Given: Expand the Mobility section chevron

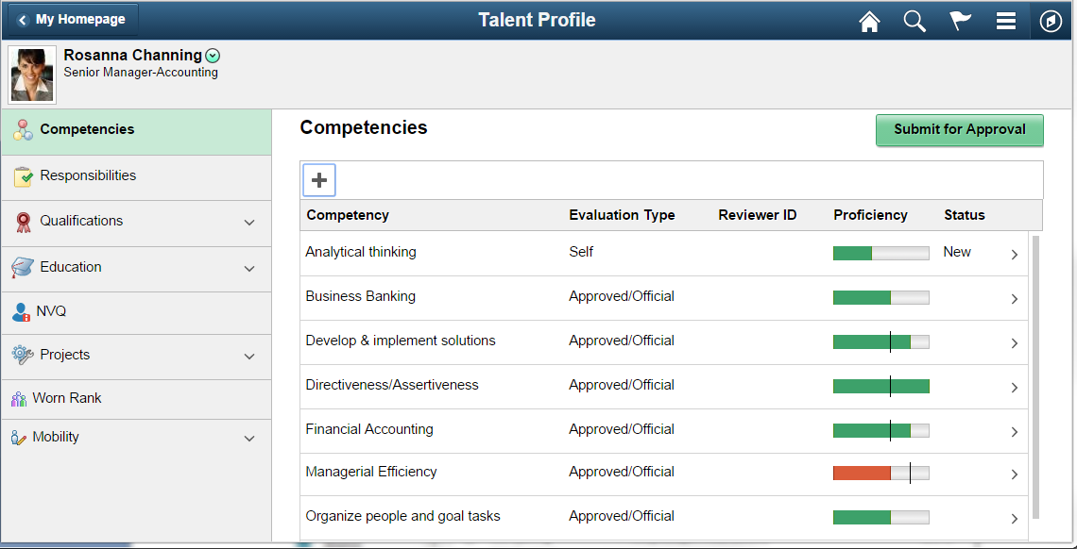Looking at the screenshot, I should 249,439.
